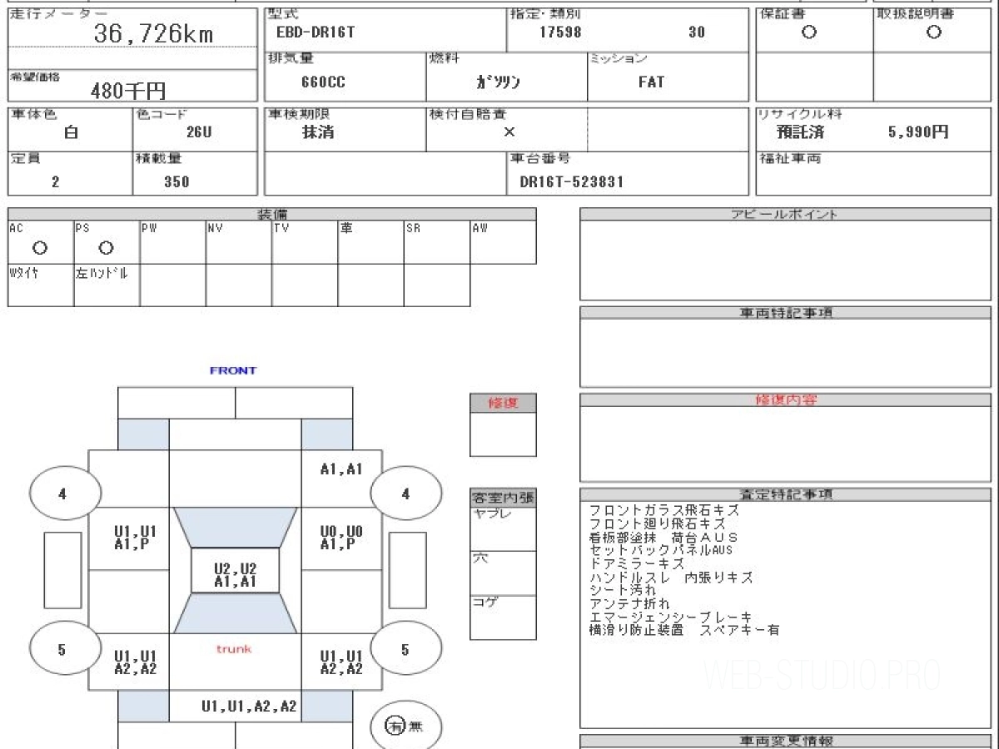The height and width of the screenshot is (749, 999).
Task: Click the body color value 白
Action: [71, 132]
